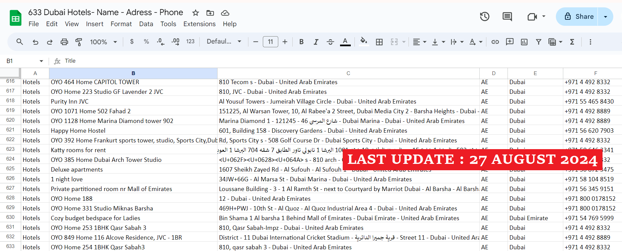This screenshot has height=251, width=622.
Task: Open the Extensions menu
Action: (199, 24)
